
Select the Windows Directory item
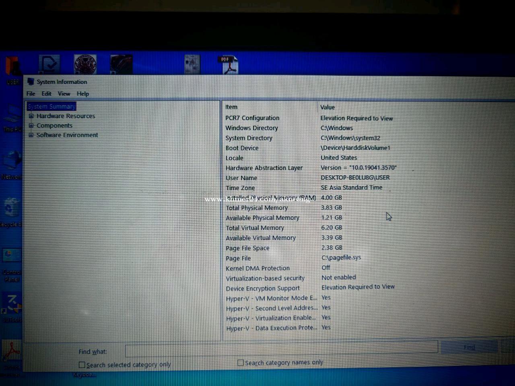(x=252, y=128)
